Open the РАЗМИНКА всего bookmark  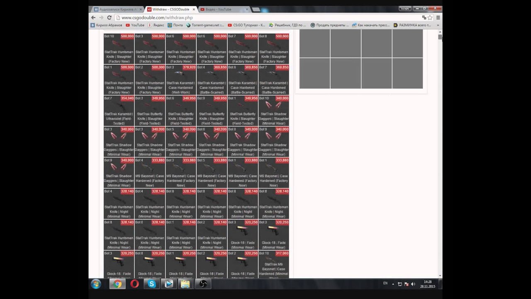[412, 25]
